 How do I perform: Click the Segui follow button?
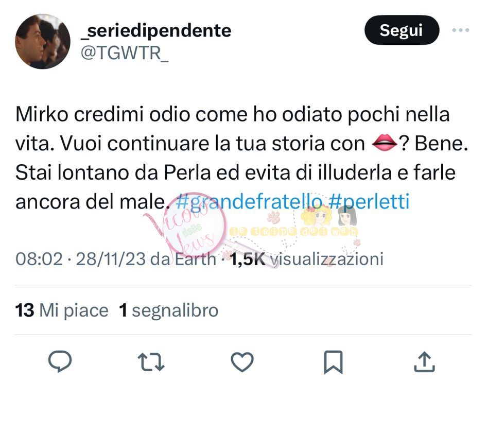click(402, 30)
